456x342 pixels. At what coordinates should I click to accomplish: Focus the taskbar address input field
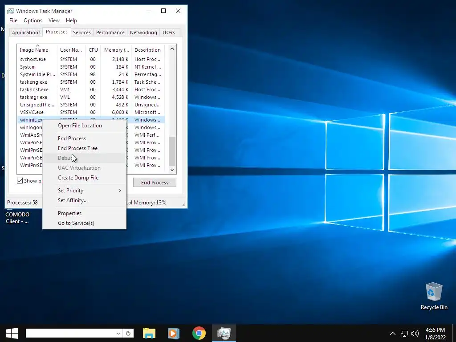[70, 333]
